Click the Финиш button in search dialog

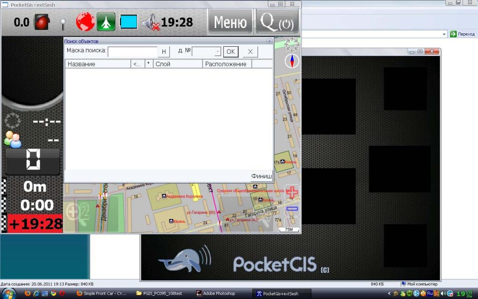pyautogui.click(x=261, y=176)
